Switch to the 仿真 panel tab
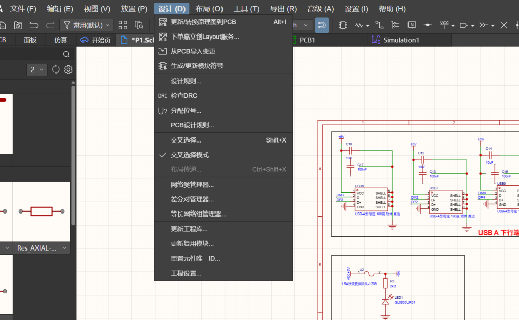This screenshot has height=320, width=519. tap(61, 40)
